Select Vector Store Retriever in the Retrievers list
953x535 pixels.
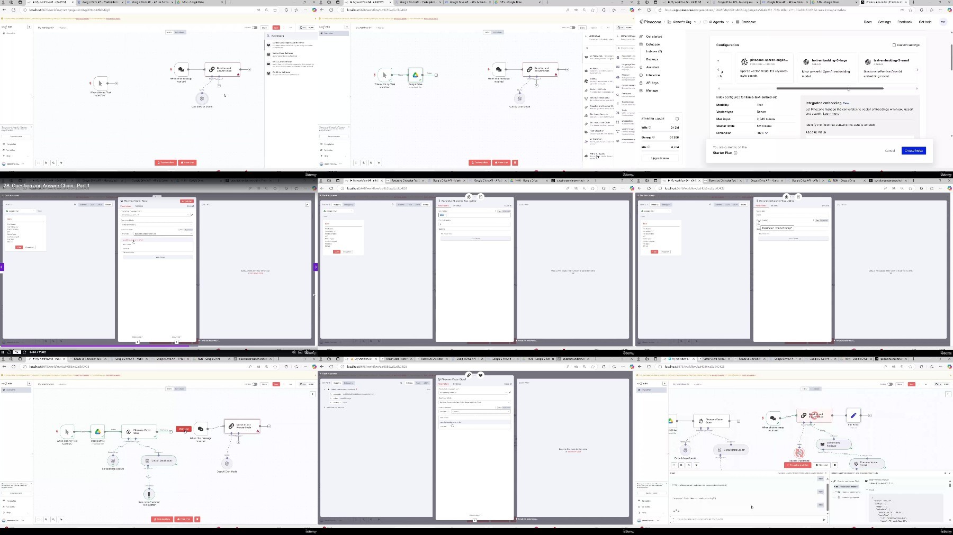pos(292,54)
